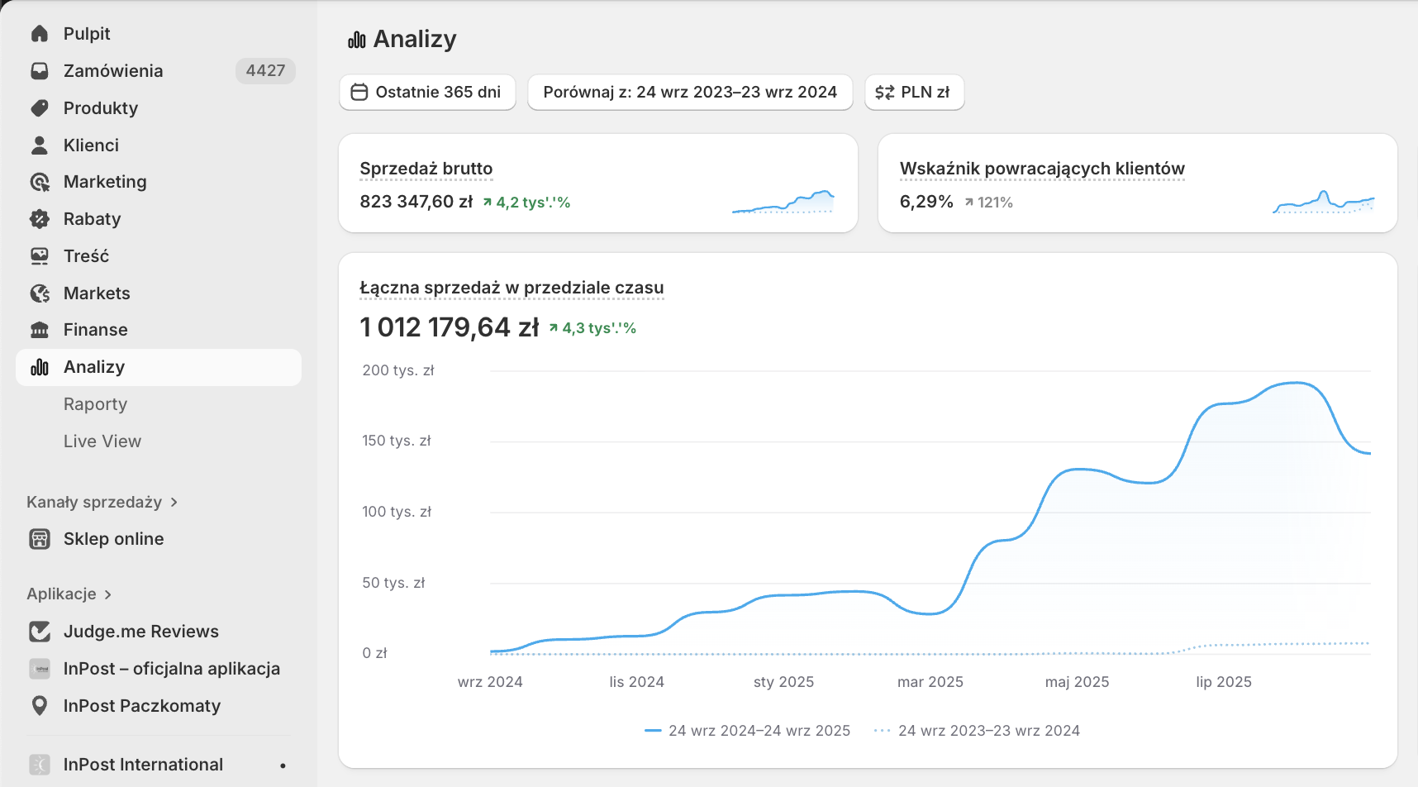This screenshot has width=1418, height=787.
Task: Open the Sprzedaż brutto metric title
Action: 426,169
